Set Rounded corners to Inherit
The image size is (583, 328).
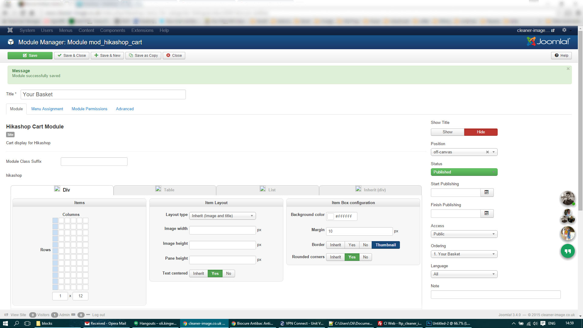tap(335, 257)
